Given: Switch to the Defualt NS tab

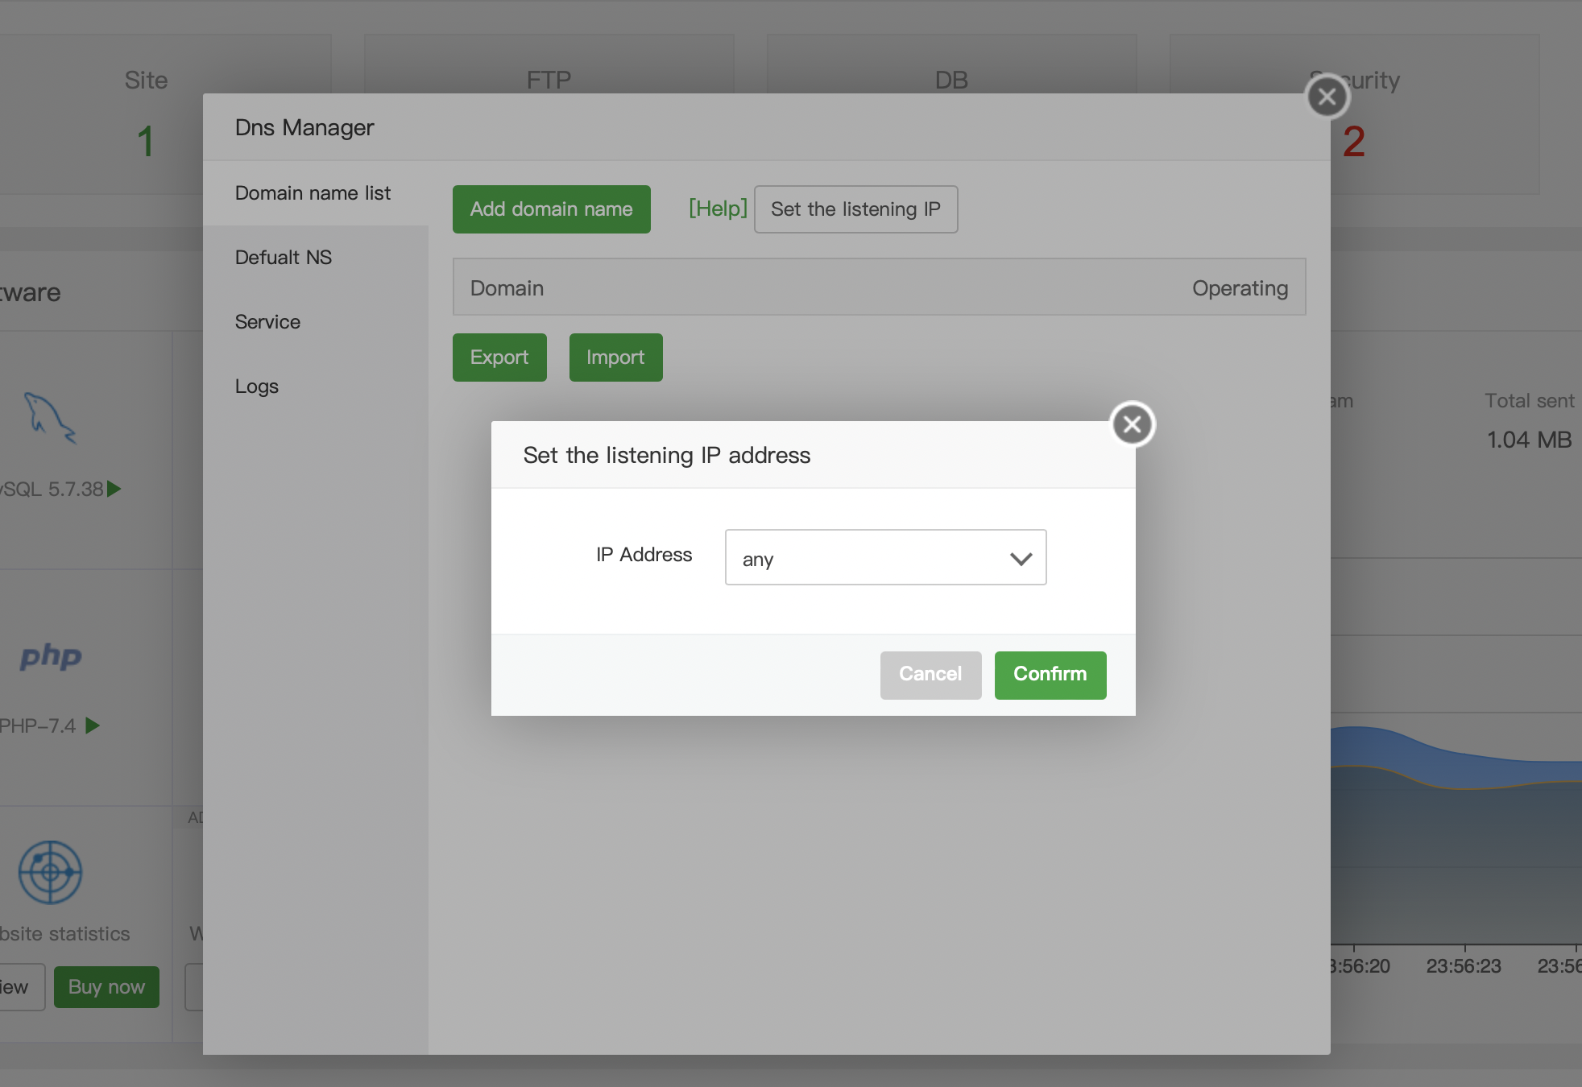Looking at the screenshot, I should pos(284,258).
